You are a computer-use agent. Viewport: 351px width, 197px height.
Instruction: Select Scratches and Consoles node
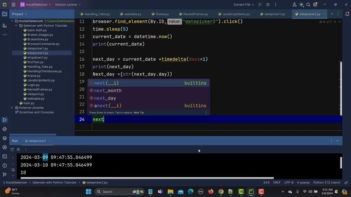tap(36, 112)
